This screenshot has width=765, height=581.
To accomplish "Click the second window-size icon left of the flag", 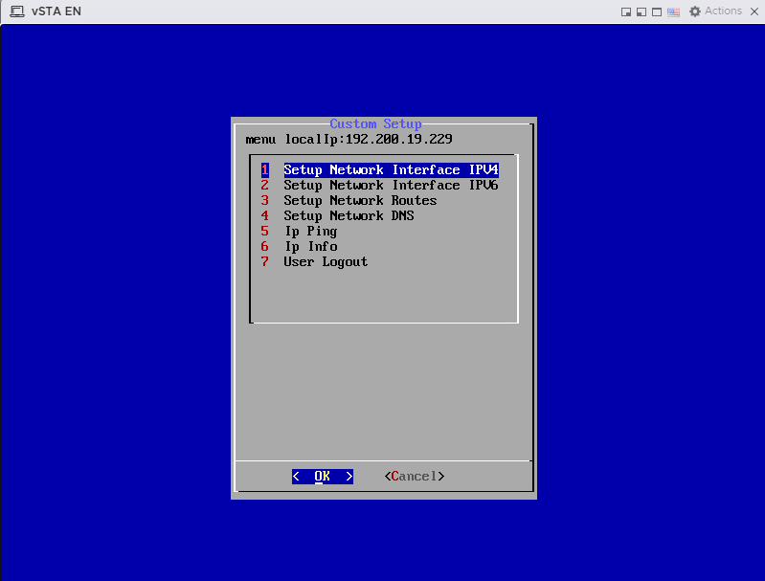I will [x=641, y=11].
